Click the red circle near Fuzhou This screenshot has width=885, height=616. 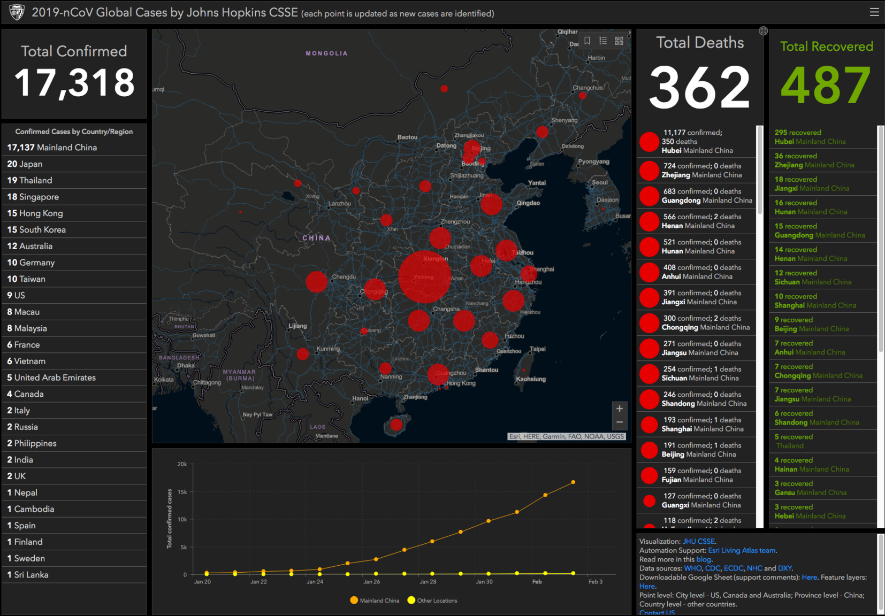(x=490, y=340)
